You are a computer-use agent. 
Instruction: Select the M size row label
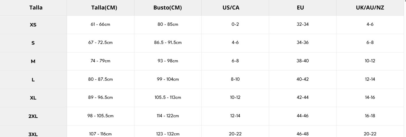33,61
